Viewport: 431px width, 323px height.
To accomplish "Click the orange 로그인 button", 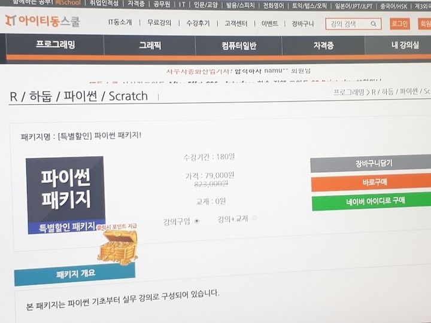I will tap(400, 24).
